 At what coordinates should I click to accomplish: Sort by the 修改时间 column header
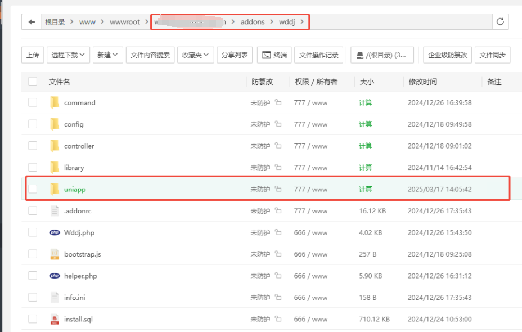click(x=422, y=82)
